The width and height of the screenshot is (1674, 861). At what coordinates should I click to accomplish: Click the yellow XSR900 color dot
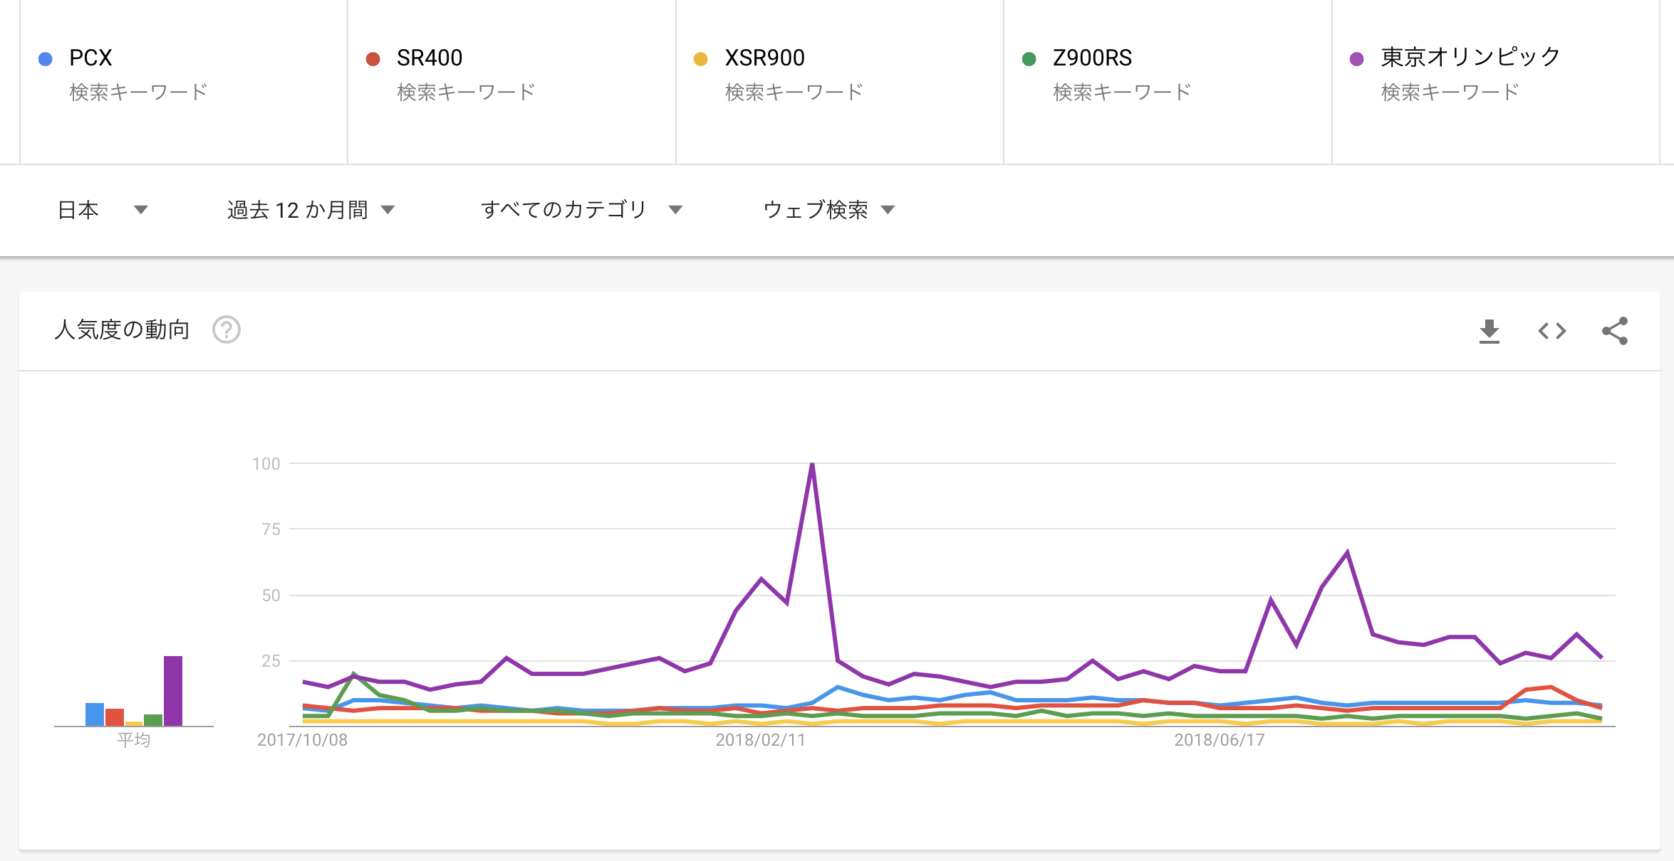(700, 59)
